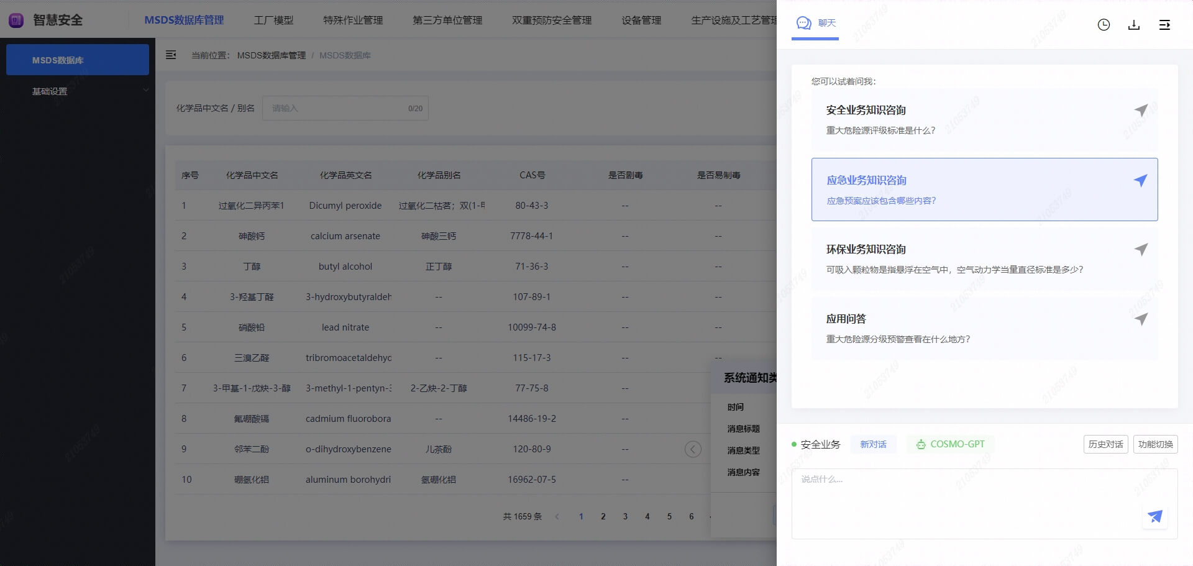Select the 环保业务知识咨询 suggestion card
This screenshot has height=566, width=1193.
984,259
